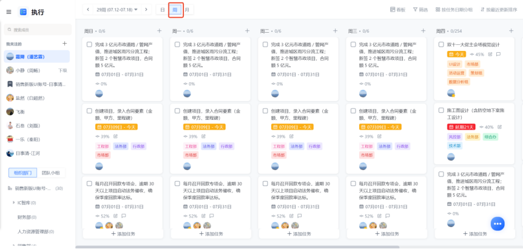Click 添加任务 at the bottom of the 周一 column
Viewport: 523px width, 249px height.
tap(211, 234)
